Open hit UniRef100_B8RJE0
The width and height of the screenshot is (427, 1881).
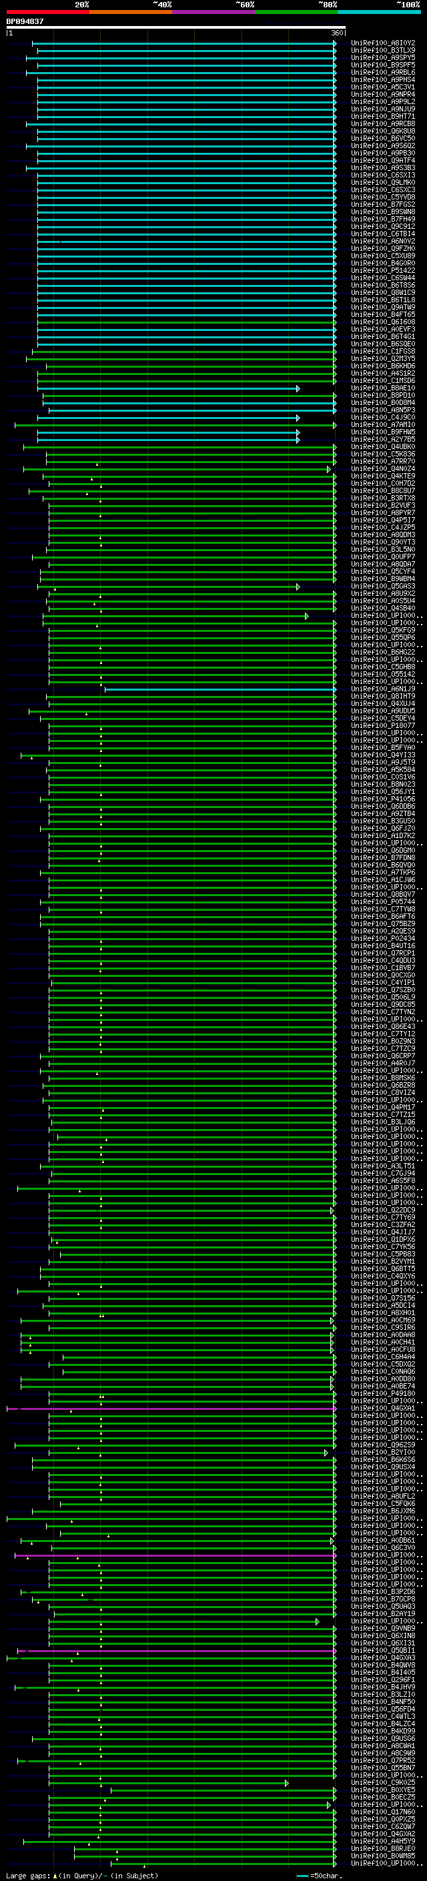[383, 1848]
